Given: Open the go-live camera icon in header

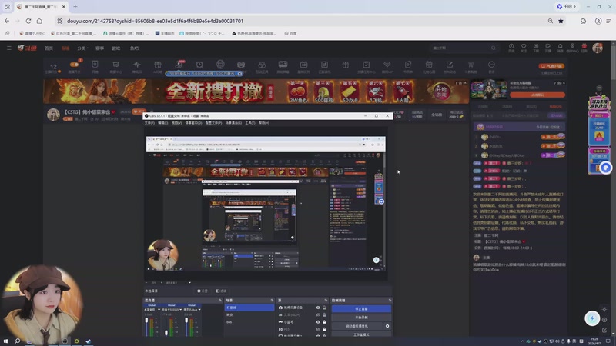Looking at the screenshot, I should pos(548,48).
